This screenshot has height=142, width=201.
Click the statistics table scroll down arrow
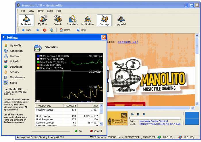pos(101,124)
